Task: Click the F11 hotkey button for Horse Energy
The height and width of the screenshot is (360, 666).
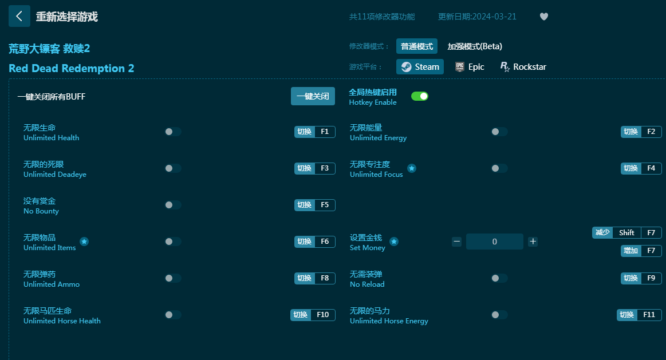Action: (639, 315)
